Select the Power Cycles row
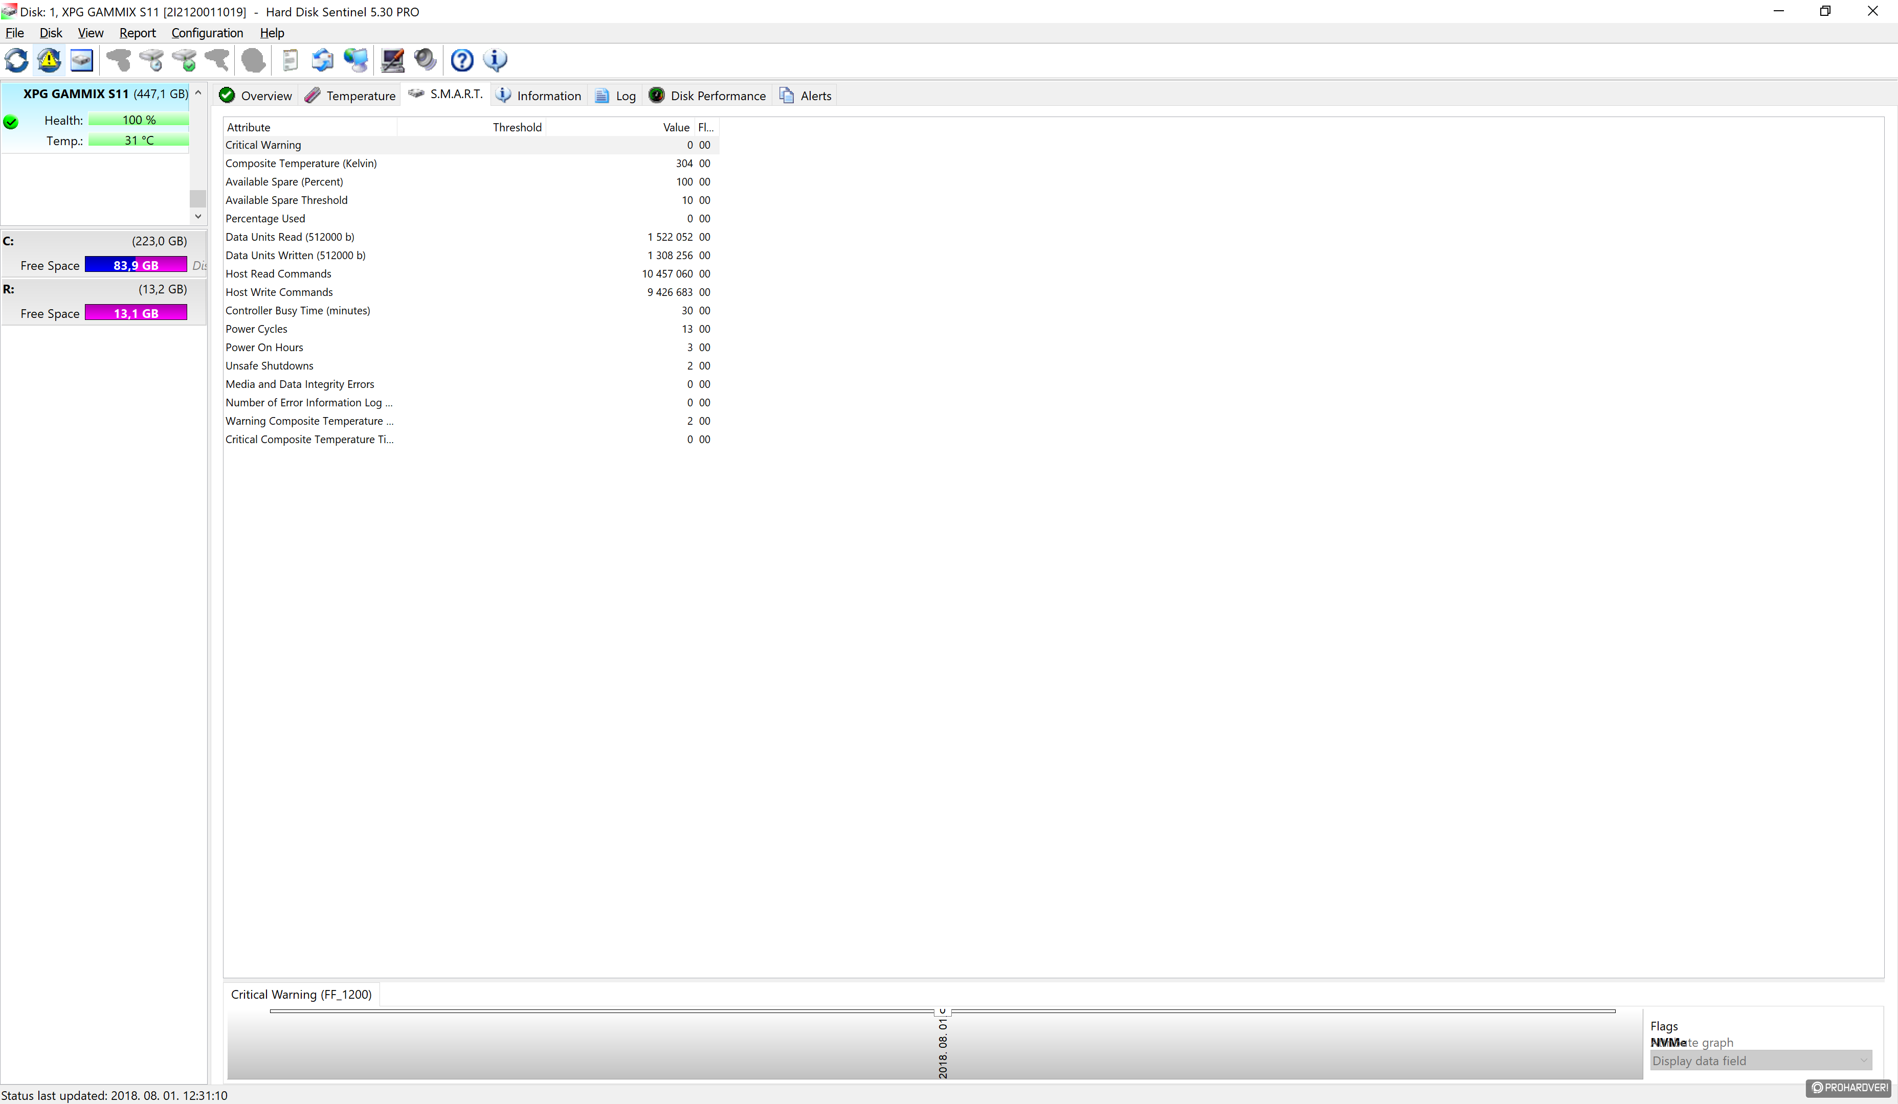Viewport: 1898px width, 1104px height. pyautogui.click(x=471, y=329)
